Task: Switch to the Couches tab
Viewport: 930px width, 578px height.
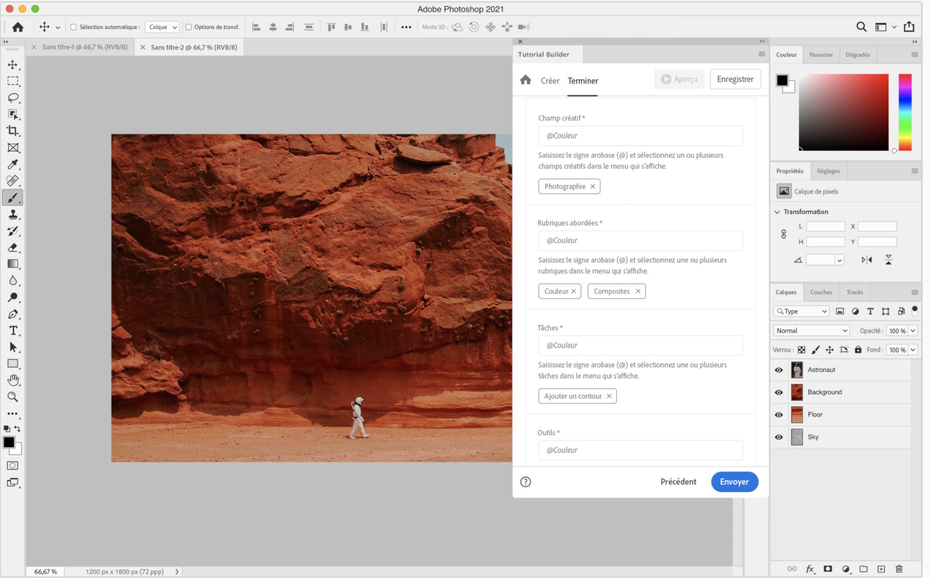Action: [821, 292]
